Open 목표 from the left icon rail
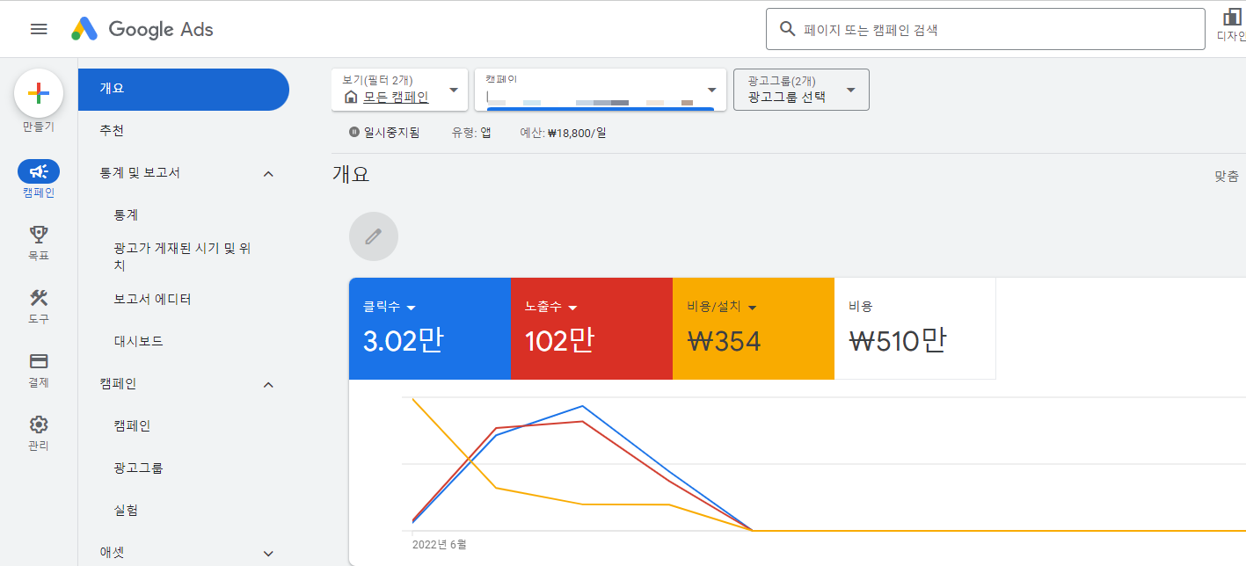Image resolution: width=1246 pixels, height=566 pixels. point(38,234)
